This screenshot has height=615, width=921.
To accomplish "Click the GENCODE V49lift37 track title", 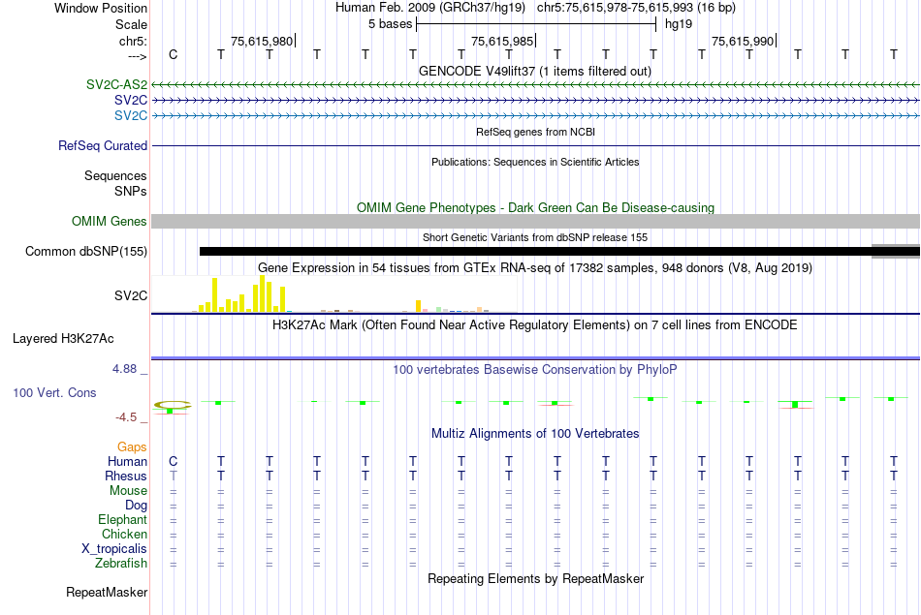I will coord(534,71).
